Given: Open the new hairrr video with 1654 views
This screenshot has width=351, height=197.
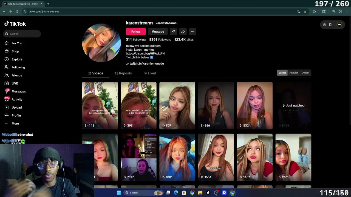Looking at the screenshot, I should click(216, 157).
